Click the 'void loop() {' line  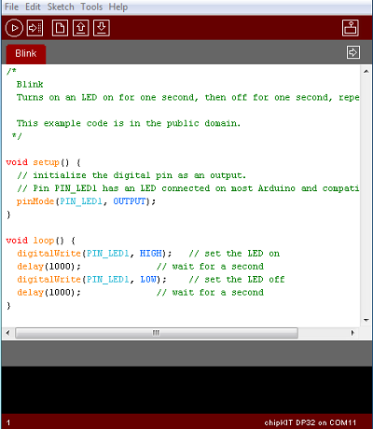click(40, 241)
